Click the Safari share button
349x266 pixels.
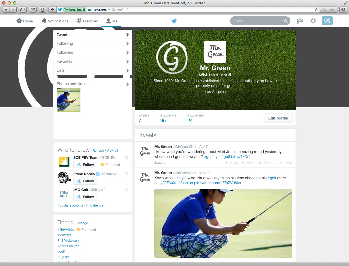(x=33, y=10)
